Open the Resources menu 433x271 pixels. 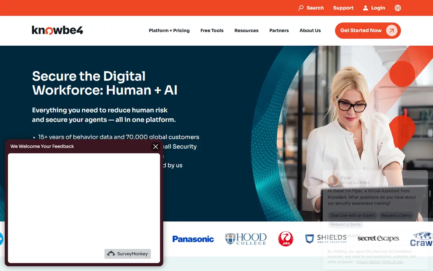pos(246,30)
